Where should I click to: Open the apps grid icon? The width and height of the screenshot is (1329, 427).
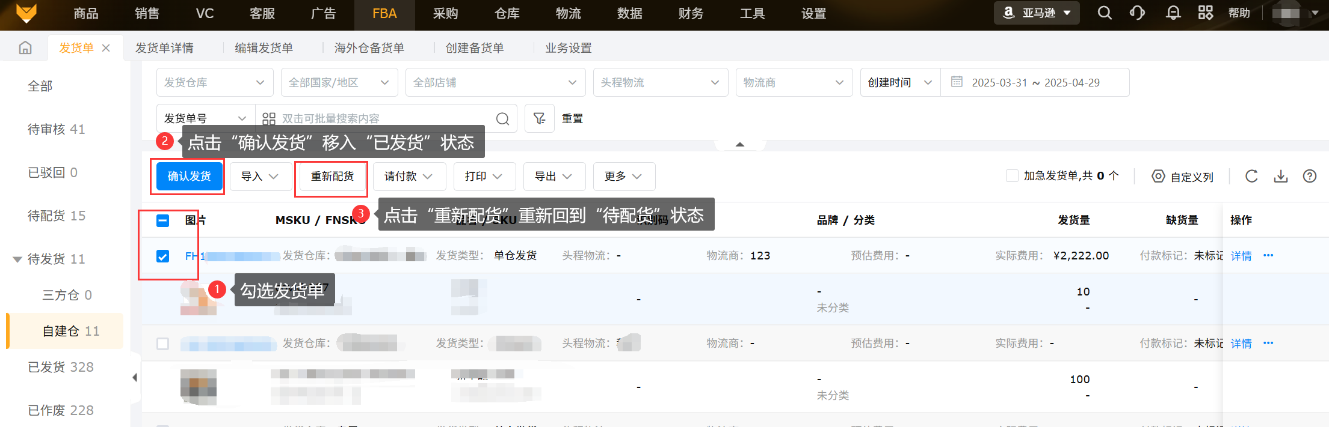click(1206, 13)
